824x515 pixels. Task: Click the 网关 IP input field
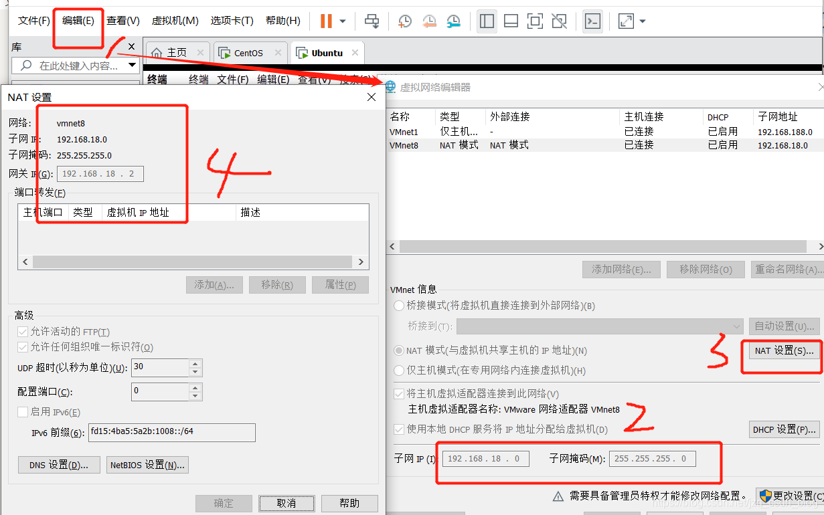point(100,173)
